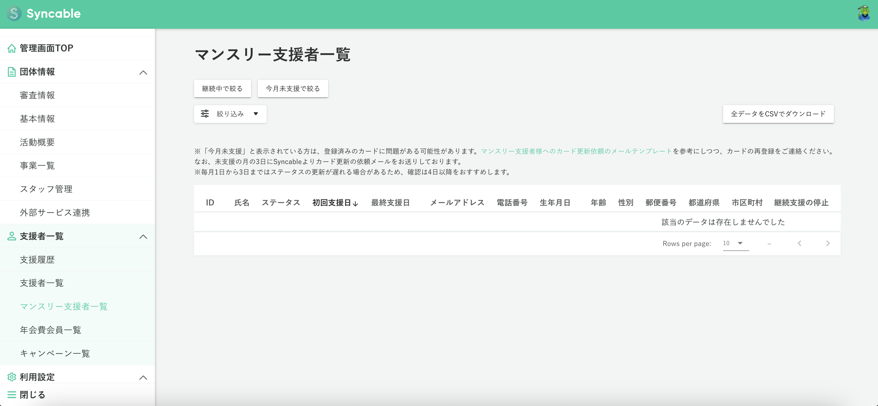Download all data with 全データをCSVでダウンロード

778,114
